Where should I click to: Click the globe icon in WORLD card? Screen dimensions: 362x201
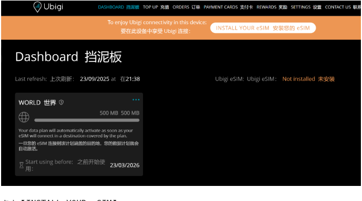tap(24, 117)
